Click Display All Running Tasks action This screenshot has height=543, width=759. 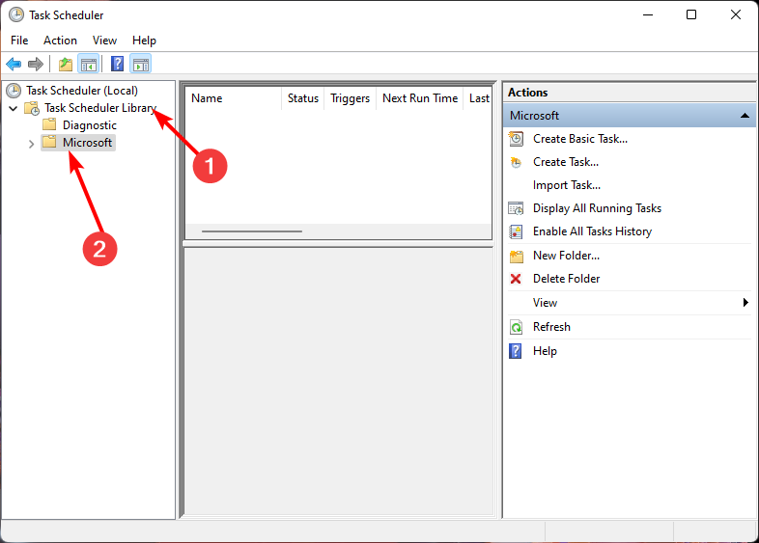pos(597,208)
